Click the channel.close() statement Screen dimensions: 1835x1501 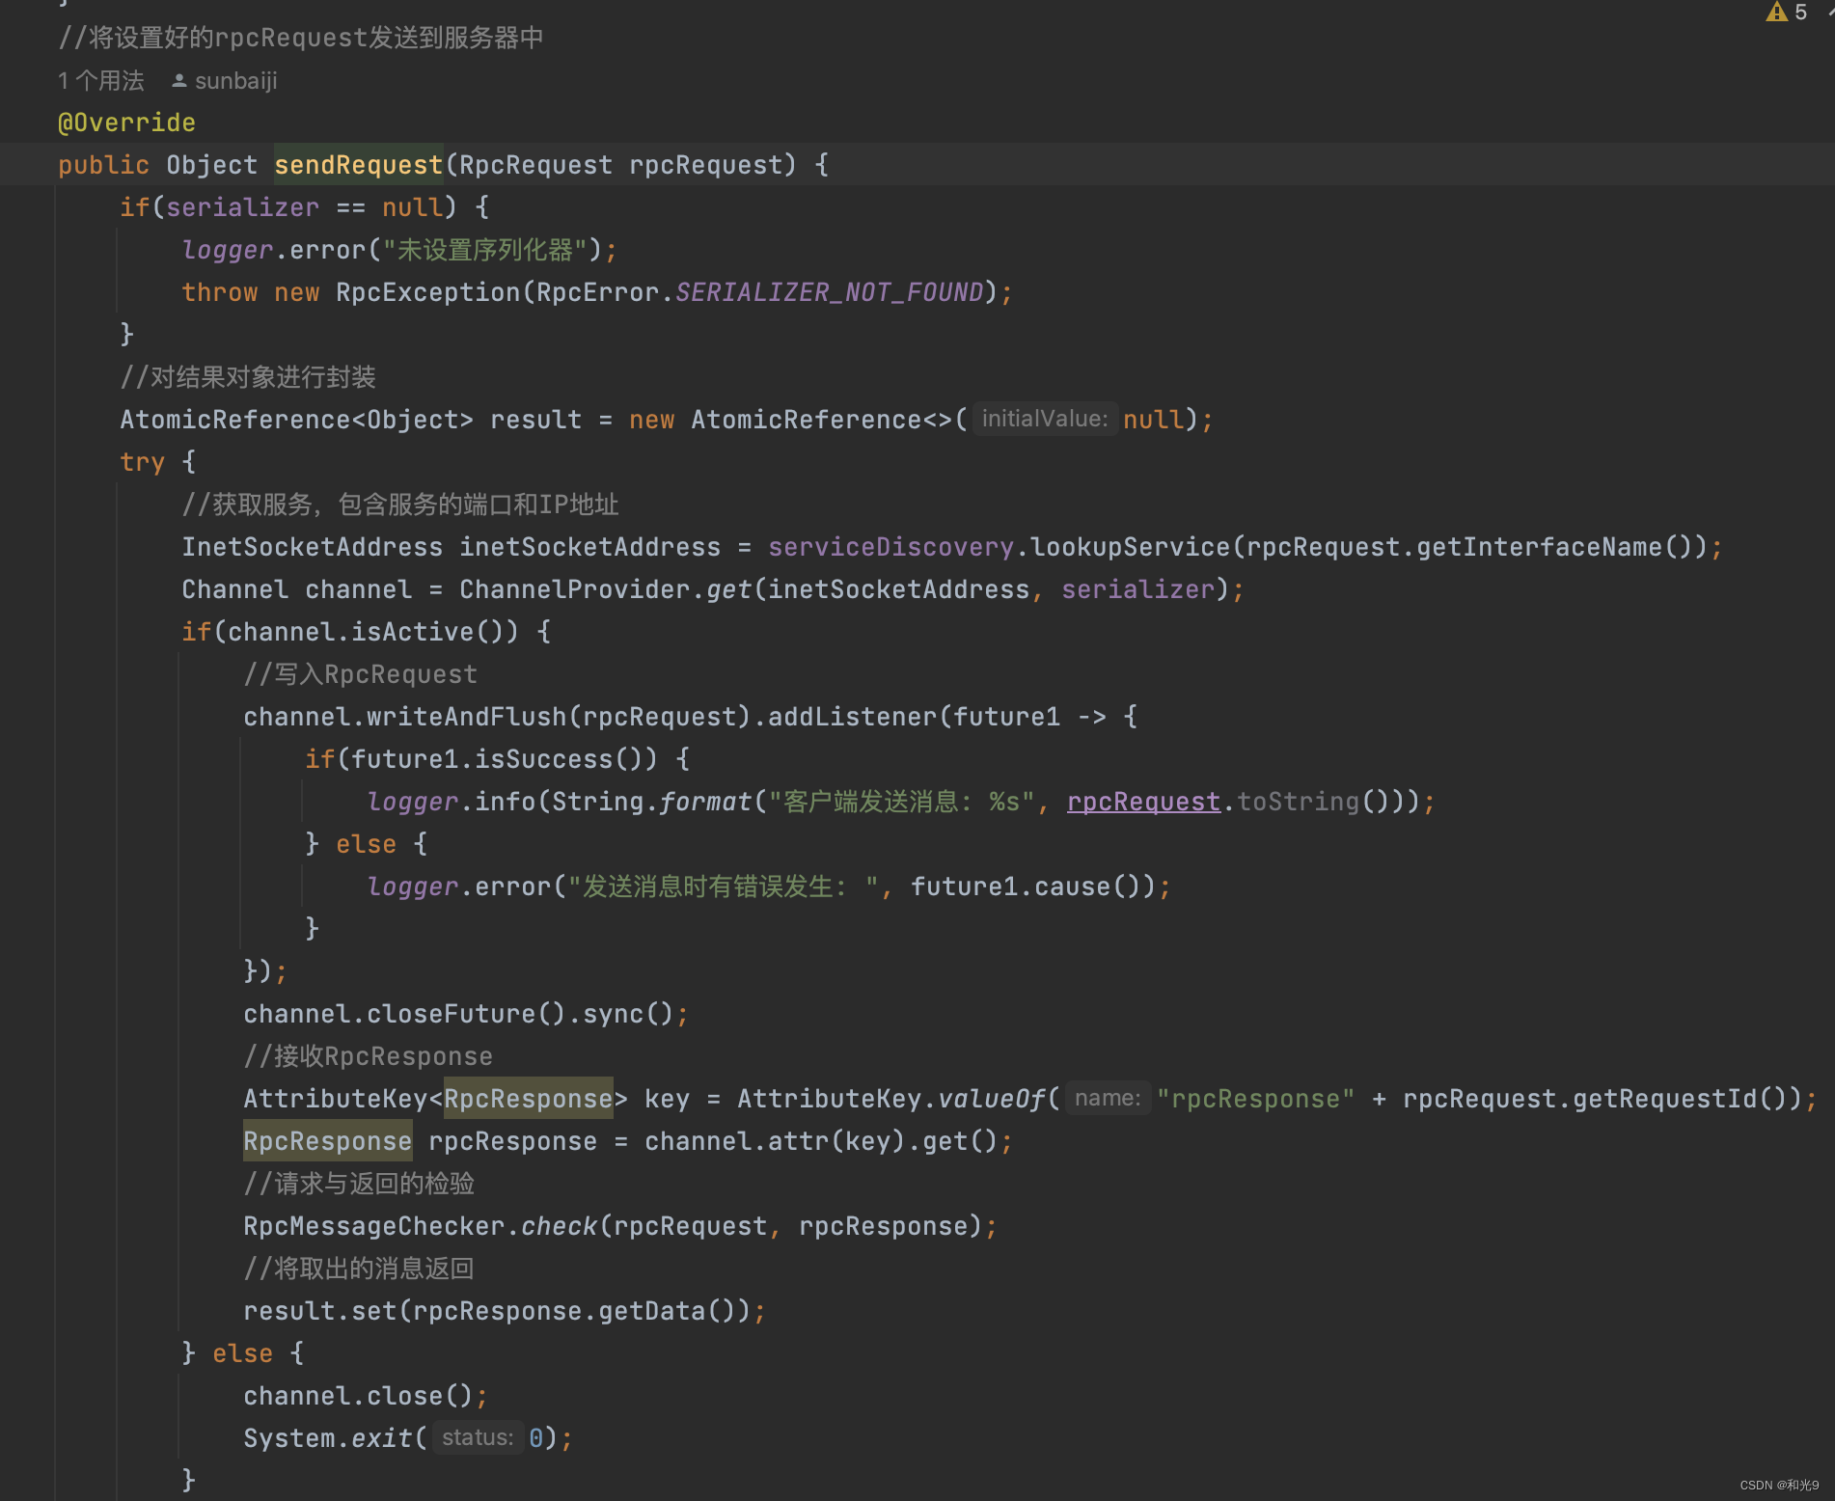pos(366,1396)
